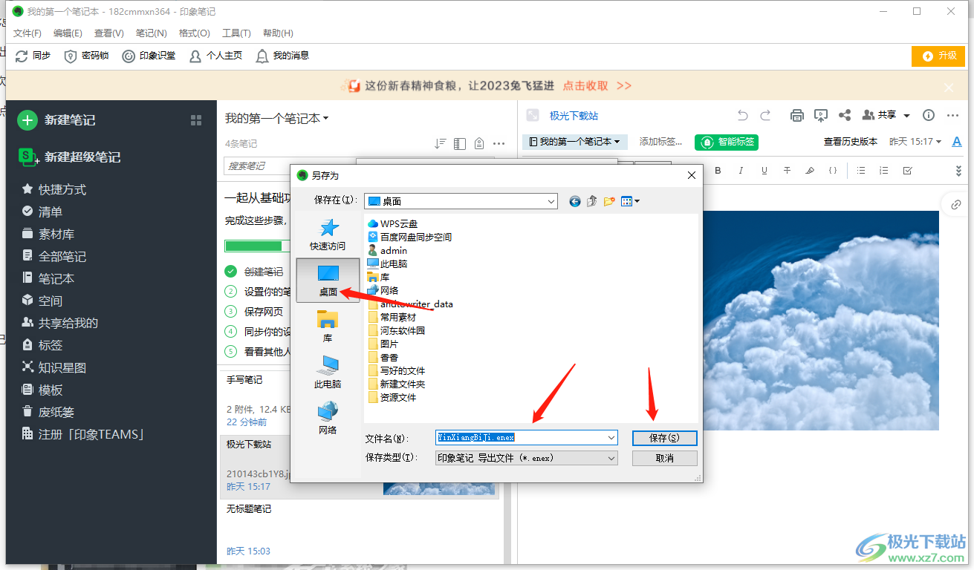Image resolution: width=974 pixels, height=570 pixels.
Task: Click the 同步 sync toolbar icon
Action: (22, 56)
